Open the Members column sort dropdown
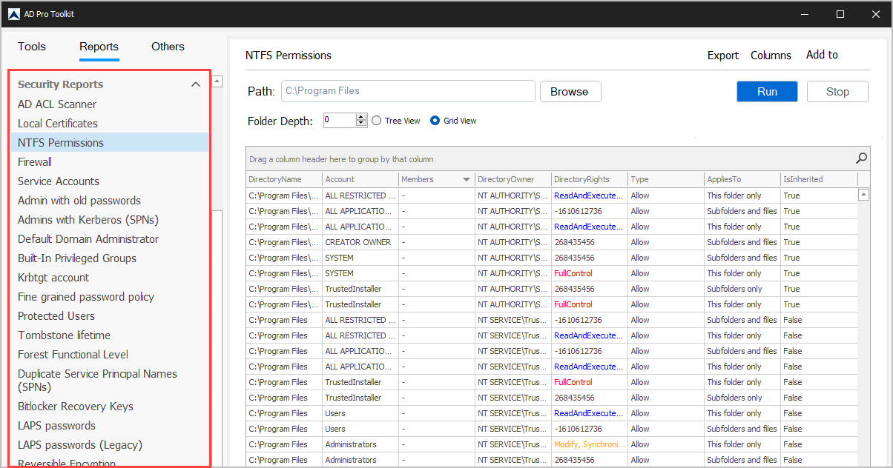893x468 pixels. (466, 178)
